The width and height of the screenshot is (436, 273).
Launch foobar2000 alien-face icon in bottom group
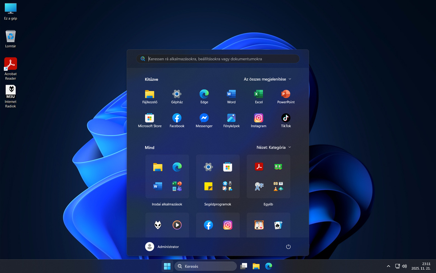[158, 225]
